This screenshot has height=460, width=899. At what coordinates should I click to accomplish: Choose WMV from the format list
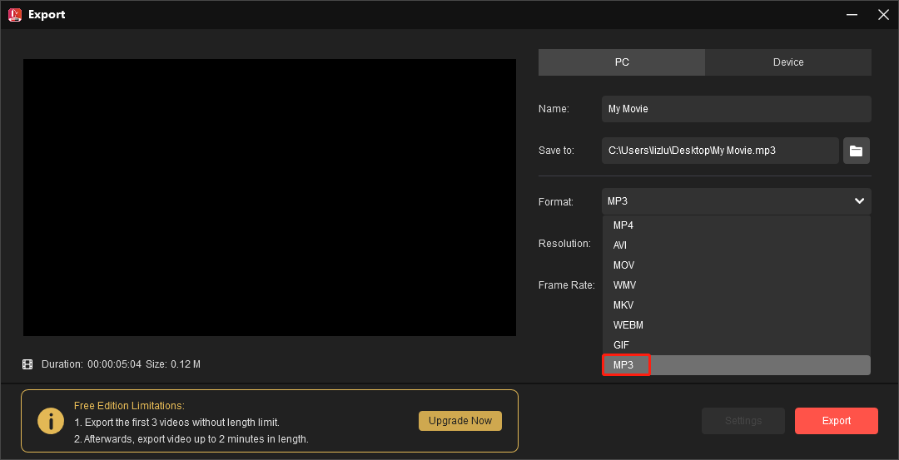click(x=736, y=284)
